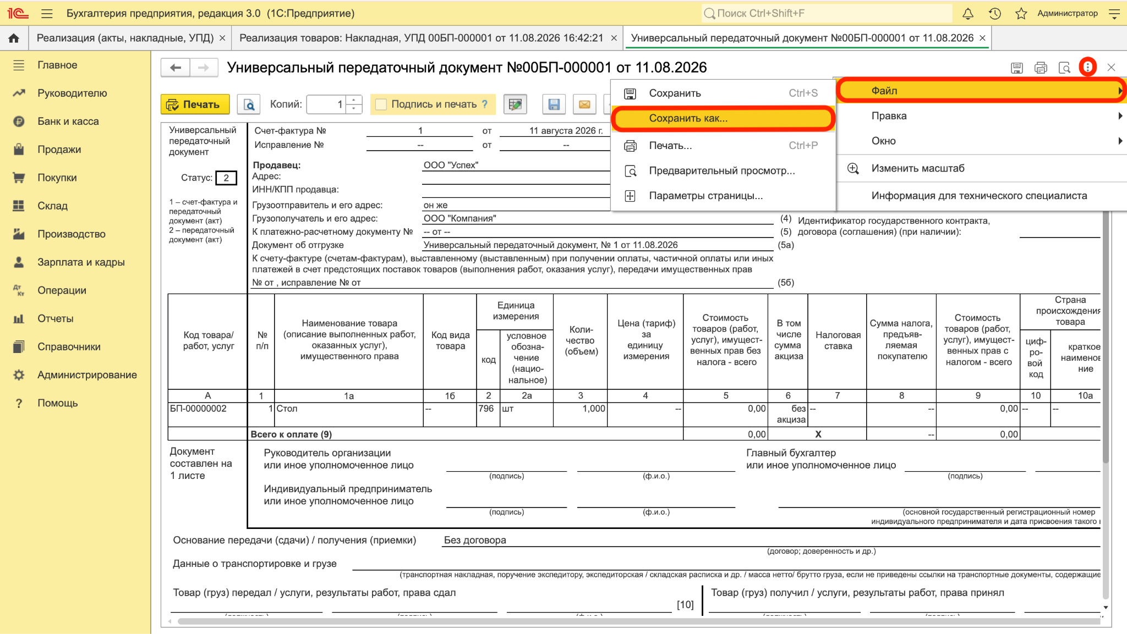
Task: Expand the Правка submenu
Action: [x=981, y=115]
